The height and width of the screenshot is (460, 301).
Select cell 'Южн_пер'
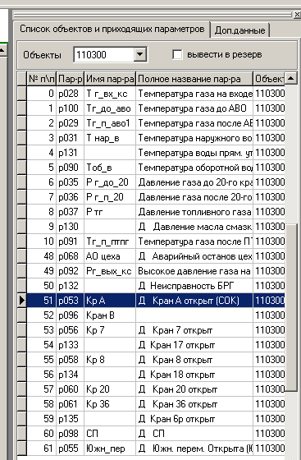pos(110,448)
